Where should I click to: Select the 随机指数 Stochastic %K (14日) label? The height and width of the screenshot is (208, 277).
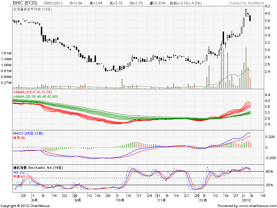(38, 168)
